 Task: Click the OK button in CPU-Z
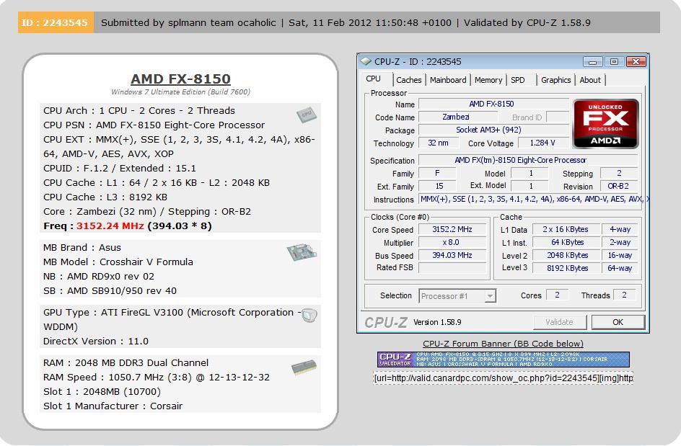(x=618, y=322)
